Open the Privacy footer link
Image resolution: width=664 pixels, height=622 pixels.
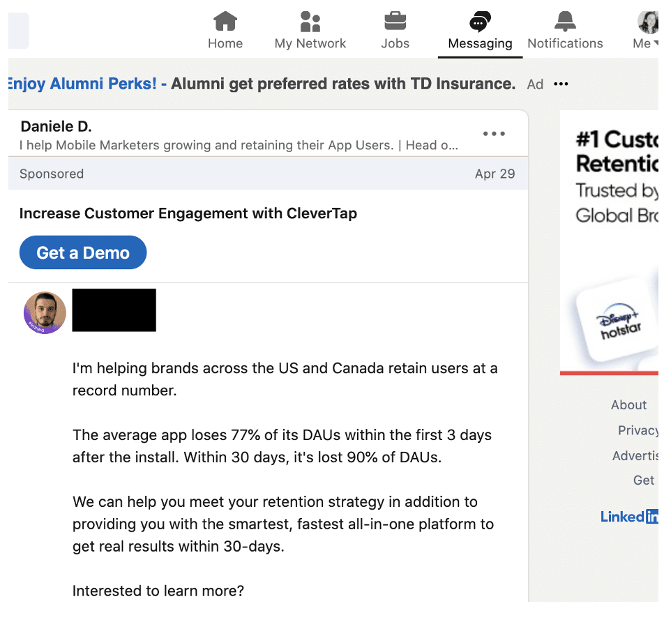[638, 430]
